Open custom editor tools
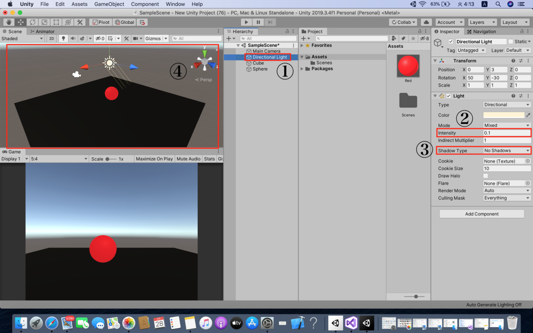533x333 pixels. (x=80, y=22)
